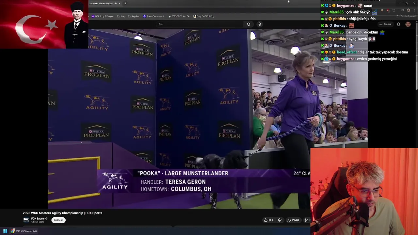This screenshot has width=418, height=235.
Task: Click emote in first O_Berkay message
Action: coord(351,25)
